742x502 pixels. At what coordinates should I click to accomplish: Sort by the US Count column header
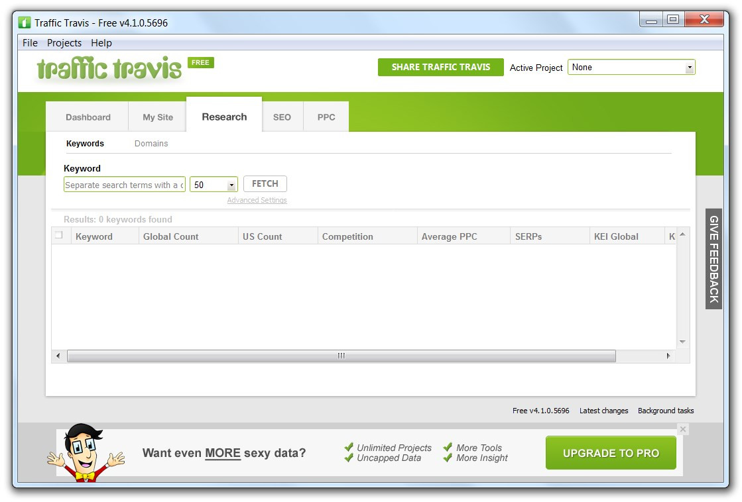(x=278, y=236)
